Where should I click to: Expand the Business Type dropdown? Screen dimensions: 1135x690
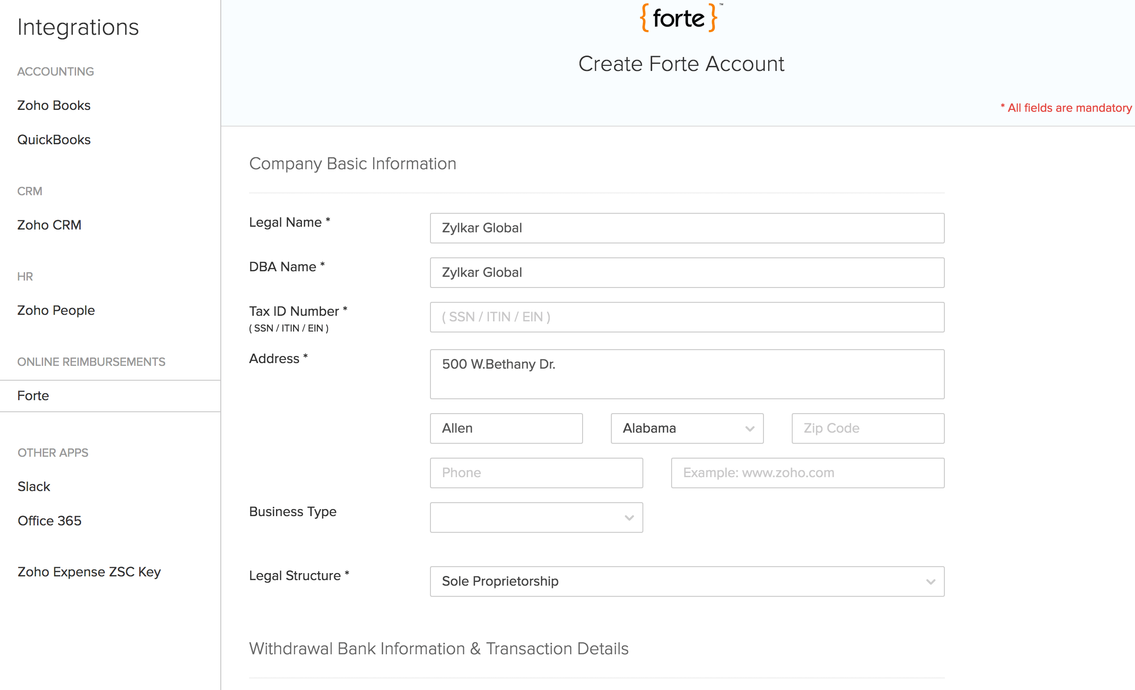tap(536, 517)
